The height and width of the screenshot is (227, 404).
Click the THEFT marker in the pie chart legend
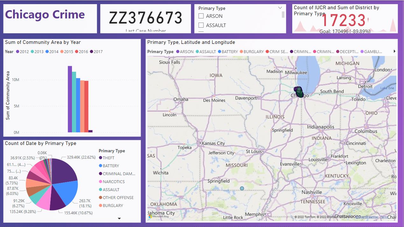pyautogui.click(x=100, y=158)
